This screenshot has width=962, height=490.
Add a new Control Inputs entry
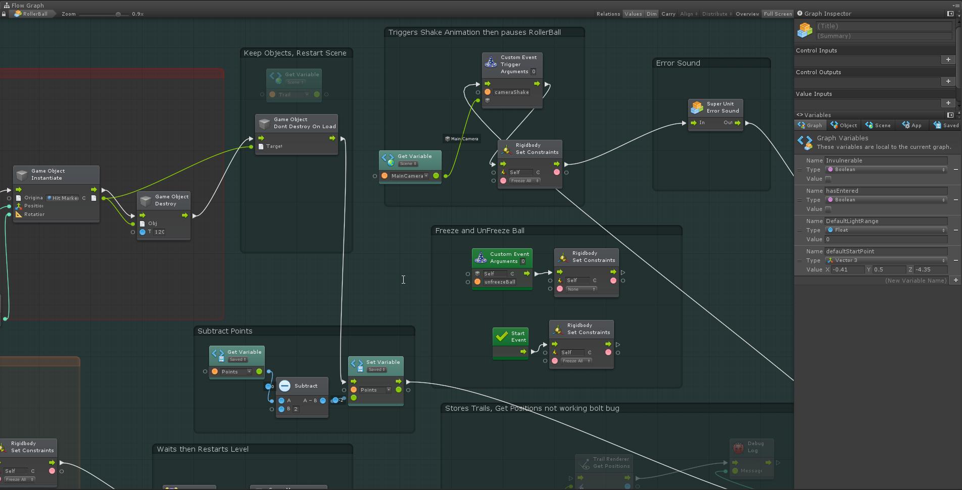(x=948, y=60)
